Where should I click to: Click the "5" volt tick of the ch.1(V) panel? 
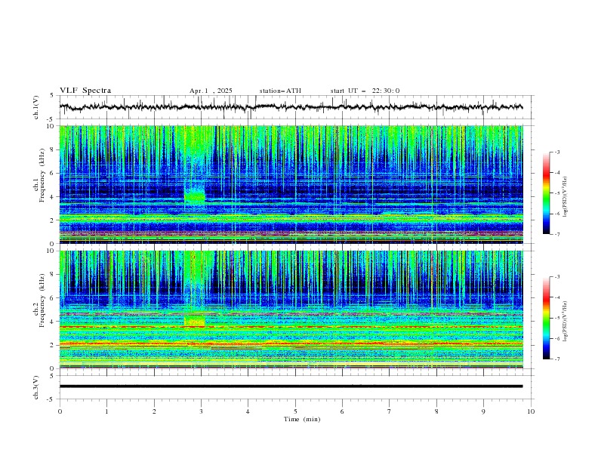(x=51, y=95)
